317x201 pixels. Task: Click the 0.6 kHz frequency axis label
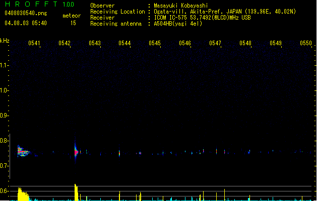pyautogui.click(x=4, y=191)
